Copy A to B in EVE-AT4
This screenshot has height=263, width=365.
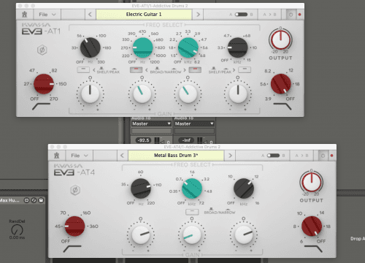coord(301,156)
